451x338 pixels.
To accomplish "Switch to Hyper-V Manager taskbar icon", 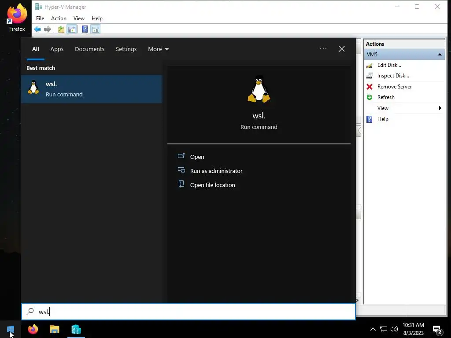I will pos(76,329).
